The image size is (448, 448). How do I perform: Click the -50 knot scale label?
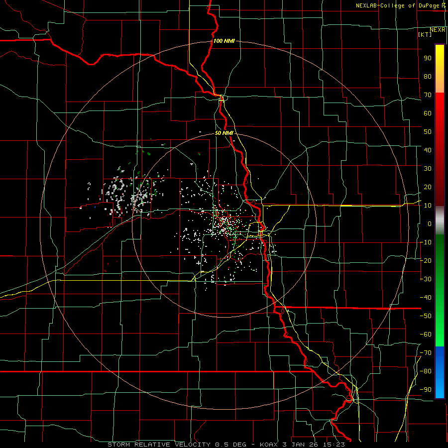(426, 316)
